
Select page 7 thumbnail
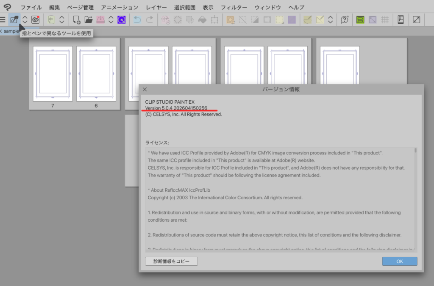tap(53, 74)
